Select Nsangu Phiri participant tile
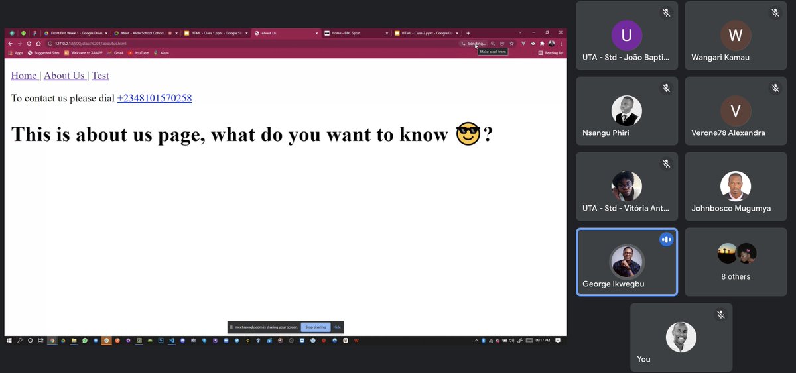 coord(627,111)
